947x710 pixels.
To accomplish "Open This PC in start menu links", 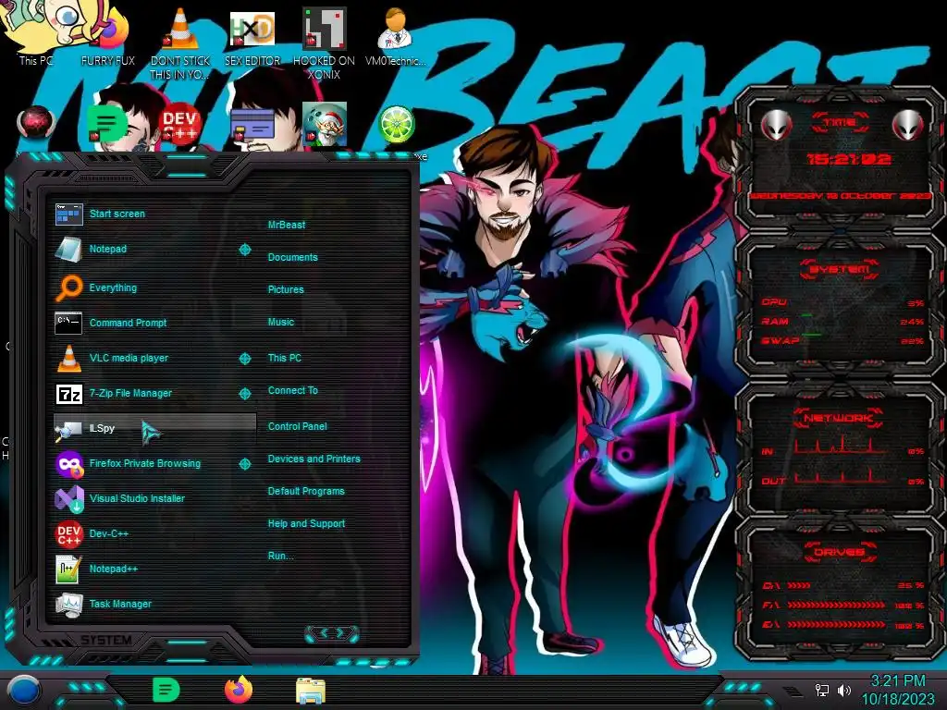I will point(285,358).
